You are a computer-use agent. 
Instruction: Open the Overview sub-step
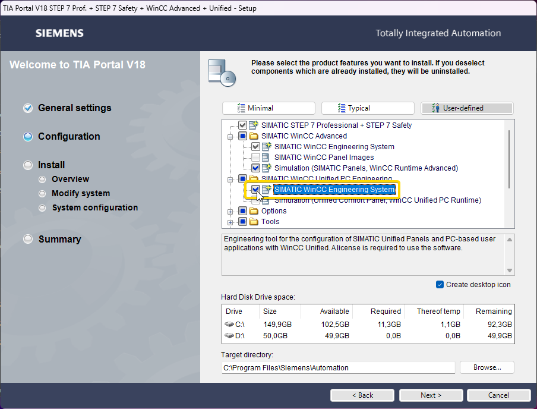point(70,179)
